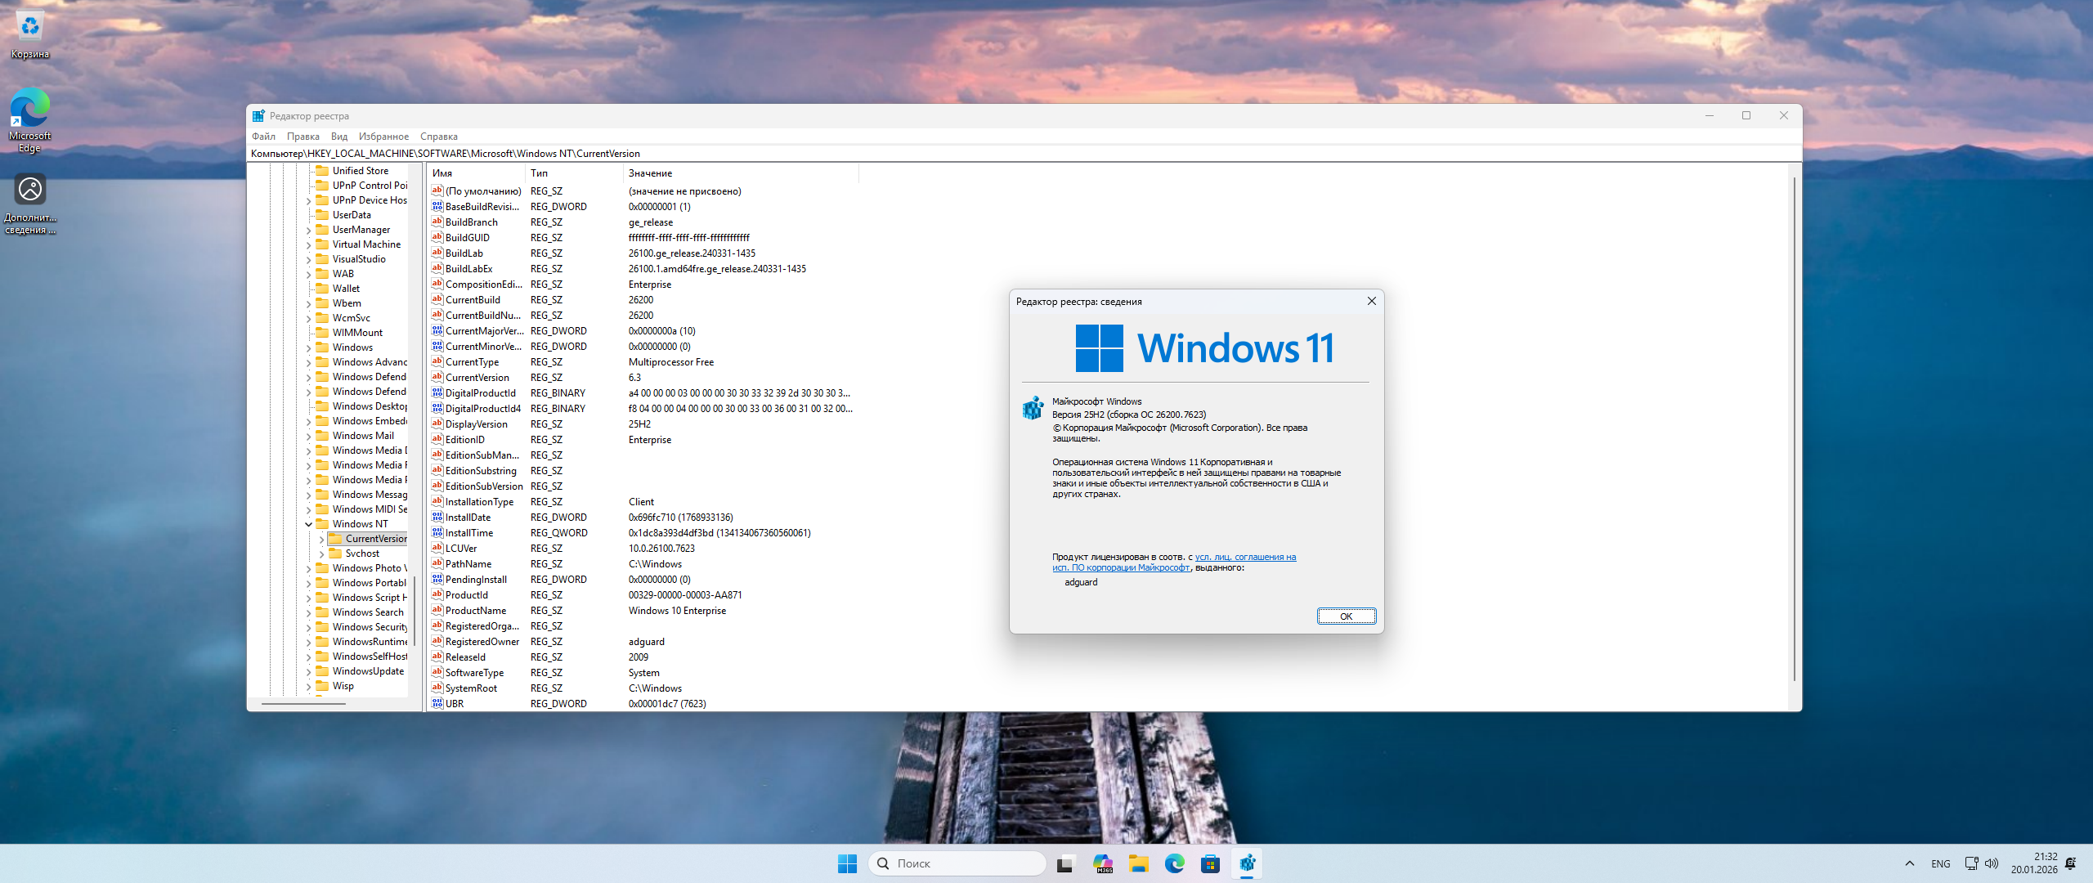Screen dimensions: 2093x883
Task: Collapse the Windows NT tree node
Action: (308, 524)
